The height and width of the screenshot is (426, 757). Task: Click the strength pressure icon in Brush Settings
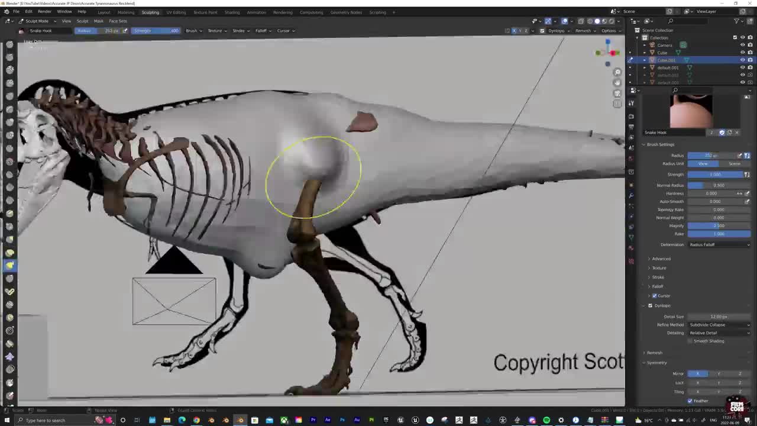coord(747,175)
